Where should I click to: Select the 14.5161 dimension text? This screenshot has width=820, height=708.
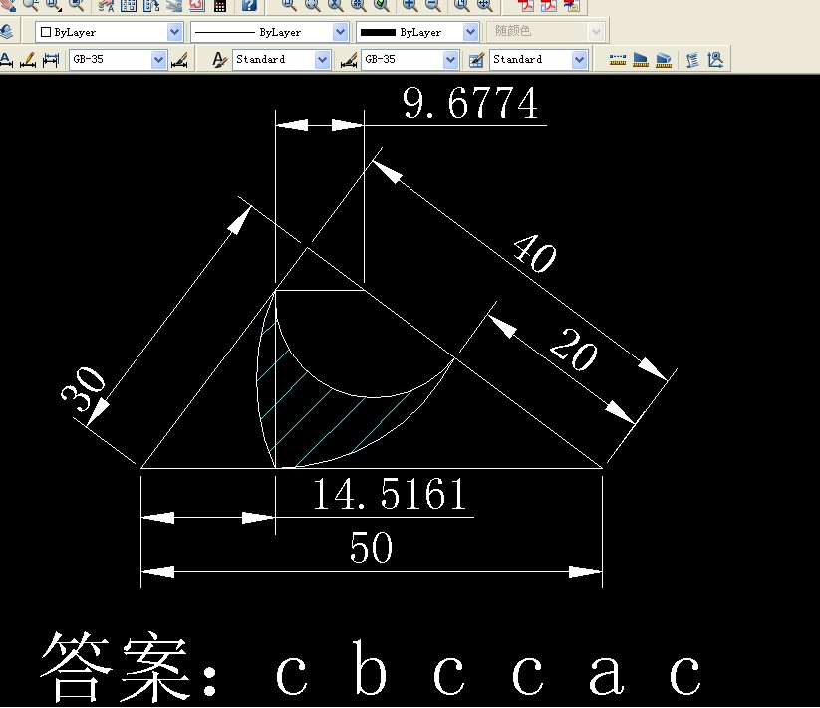pos(390,494)
